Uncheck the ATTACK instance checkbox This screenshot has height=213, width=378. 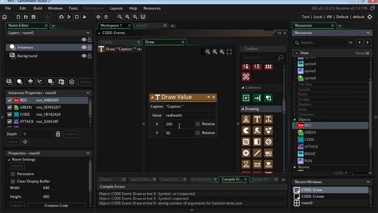point(9,121)
